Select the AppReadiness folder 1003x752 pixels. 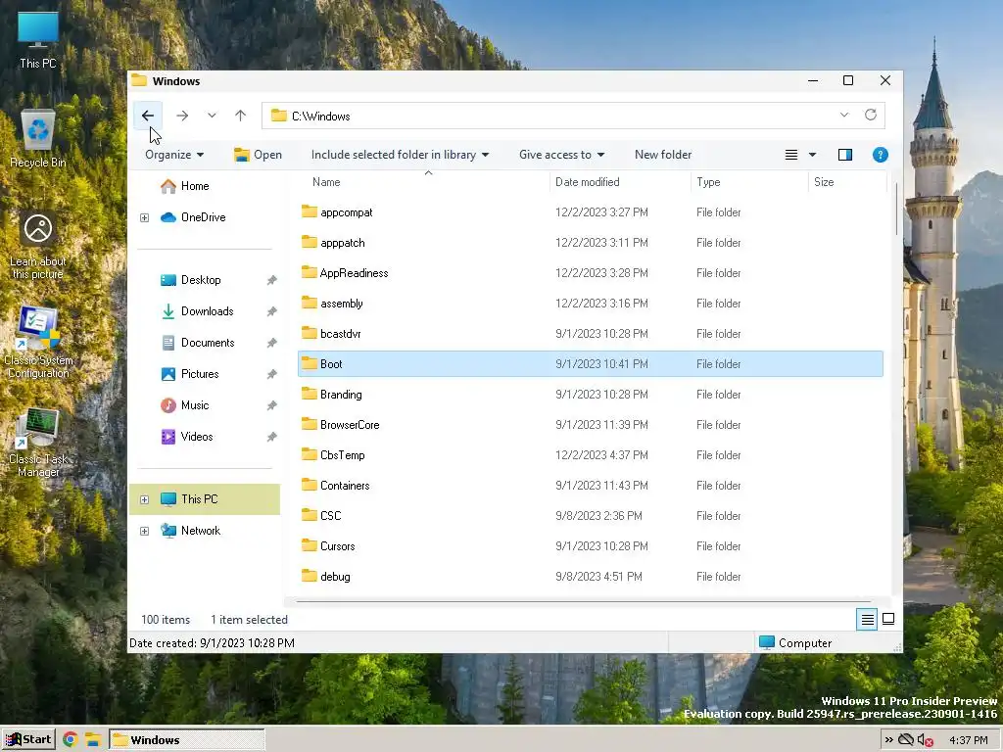point(591,273)
